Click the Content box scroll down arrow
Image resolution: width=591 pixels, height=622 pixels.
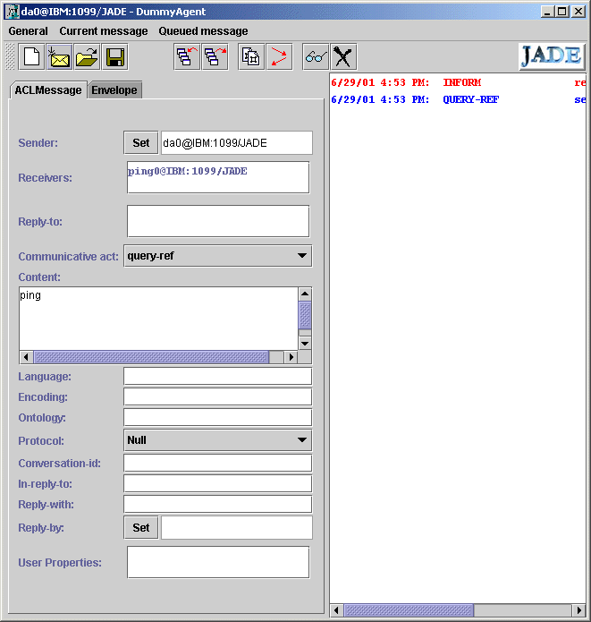click(x=305, y=343)
